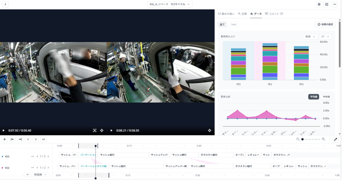Select the YE5 row's サッシュアッパー segment
The height and width of the screenshot is (180, 342).
pos(159,155)
